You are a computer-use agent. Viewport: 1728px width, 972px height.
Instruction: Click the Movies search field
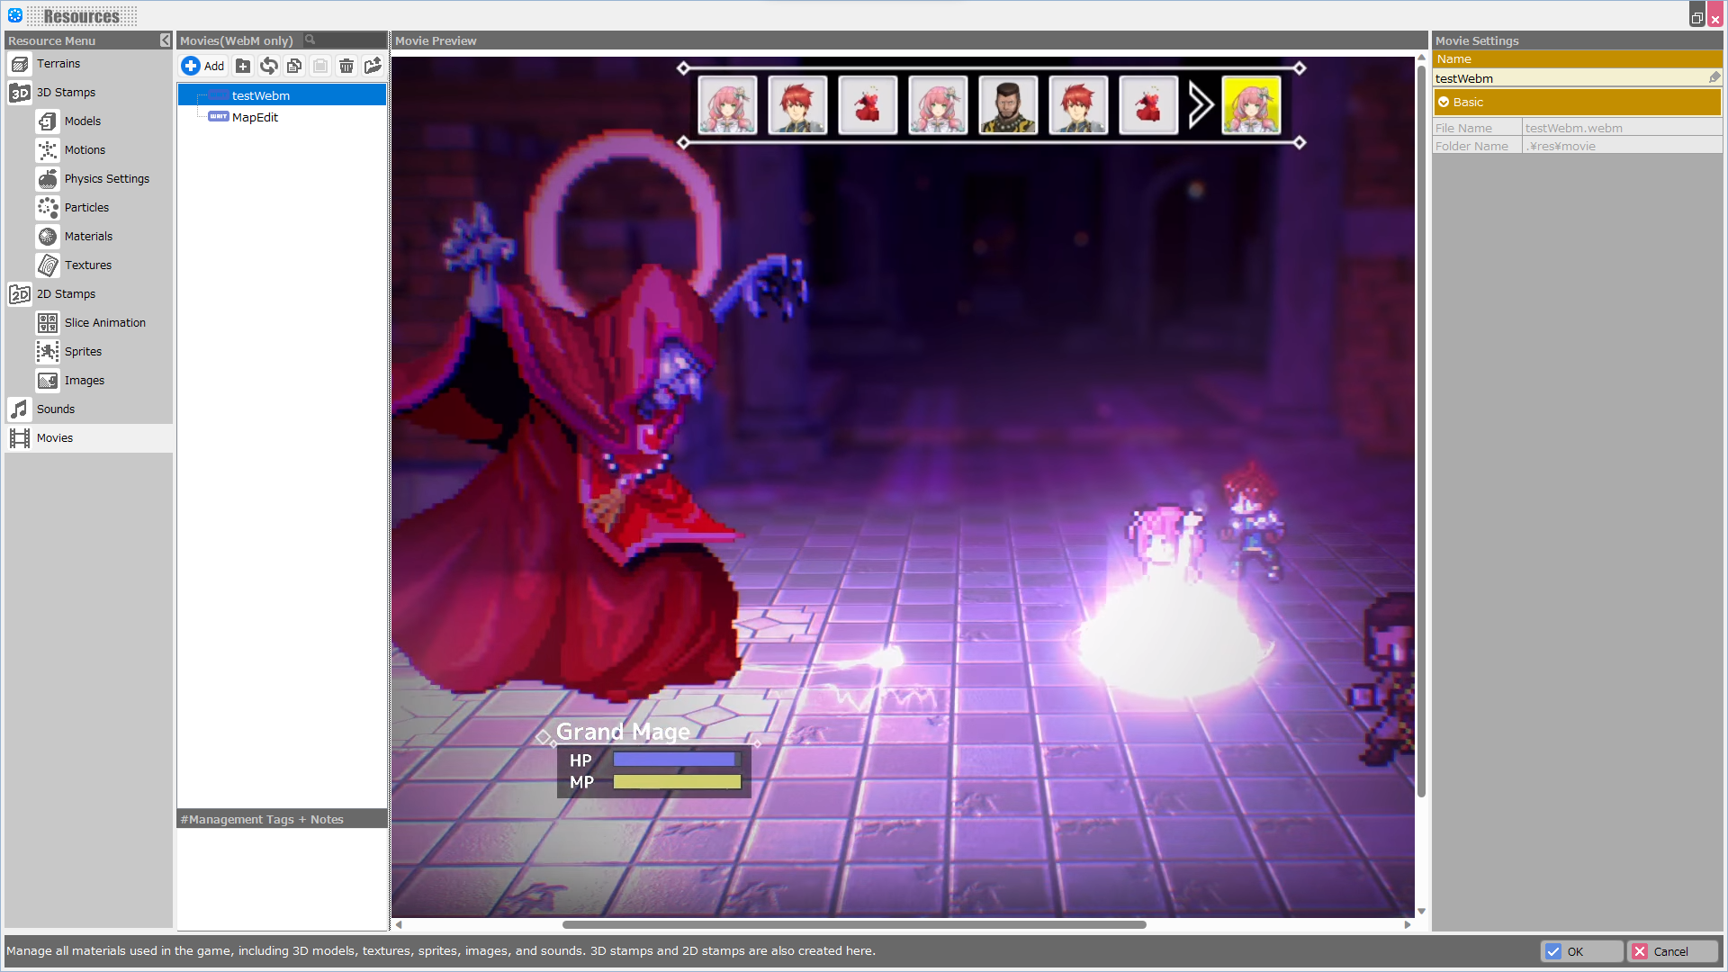click(x=346, y=40)
